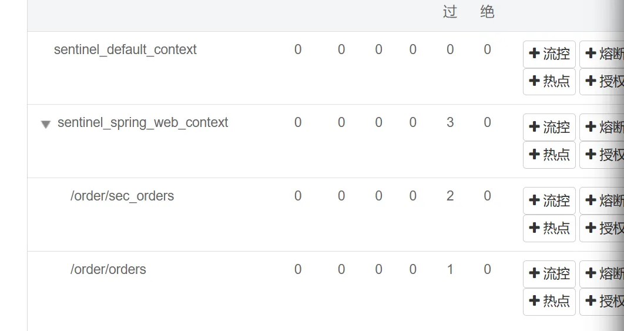Add 流控 rule for sentinel_default_context

click(549, 54)
